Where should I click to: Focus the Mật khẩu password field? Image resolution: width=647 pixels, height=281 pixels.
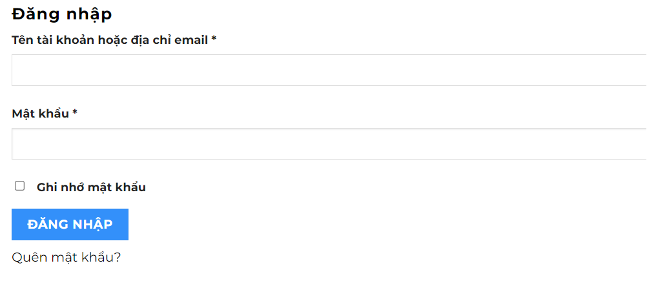(329, 143)
